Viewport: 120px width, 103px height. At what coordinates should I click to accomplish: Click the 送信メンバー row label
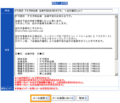[7, 89]
